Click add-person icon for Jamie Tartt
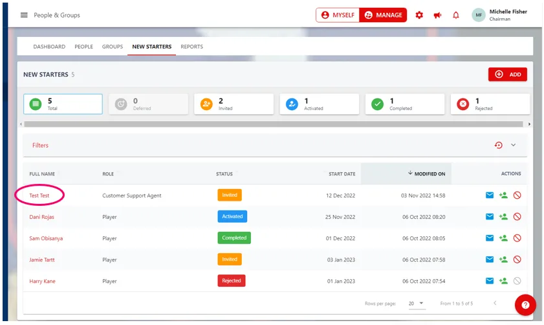 (x=503, y=260)
